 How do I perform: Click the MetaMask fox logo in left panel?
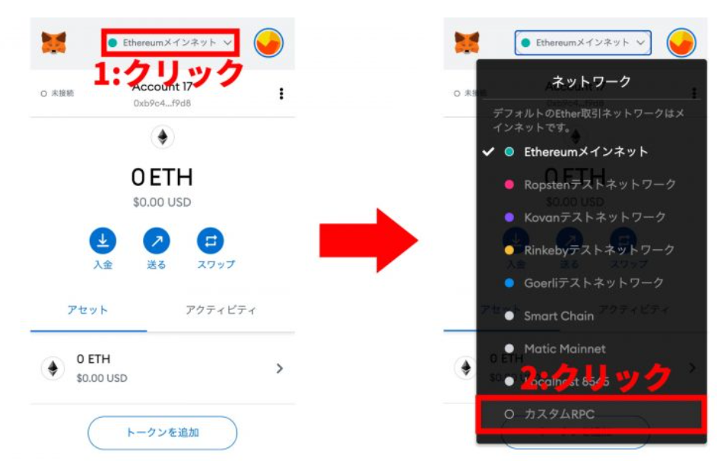point(53,43)
